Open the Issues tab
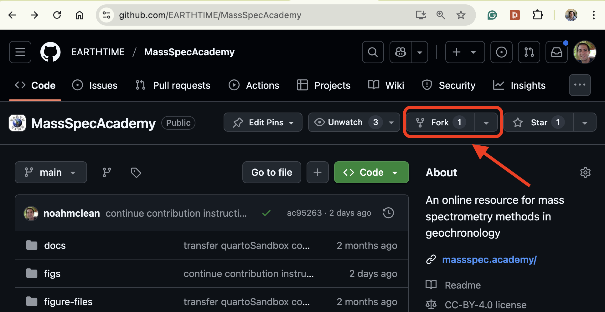 95,85
